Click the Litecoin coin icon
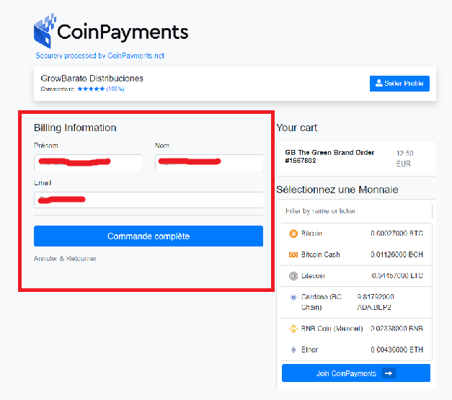The image size is (452, 400). [293, 276]
